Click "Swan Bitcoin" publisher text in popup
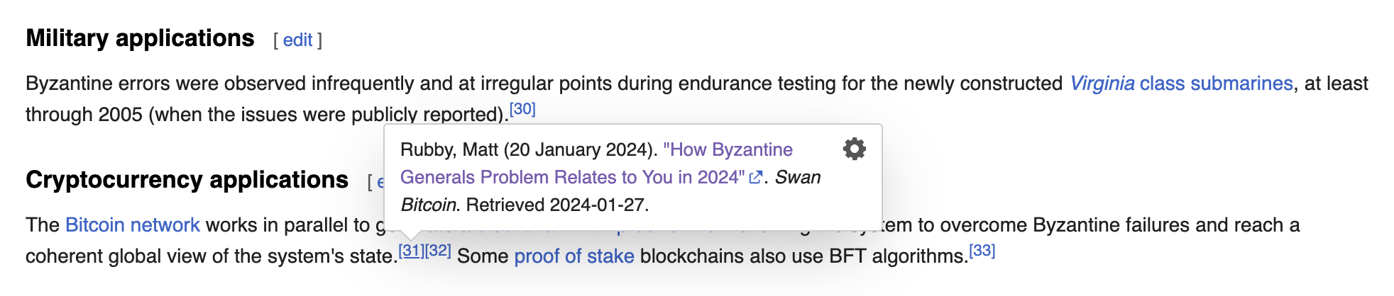The width and height of the screenshot is (1394, 296). (797, 178)
